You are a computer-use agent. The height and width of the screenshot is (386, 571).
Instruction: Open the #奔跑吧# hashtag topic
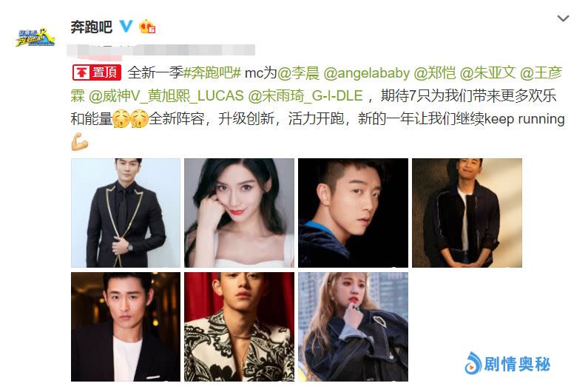pos(212,72)
